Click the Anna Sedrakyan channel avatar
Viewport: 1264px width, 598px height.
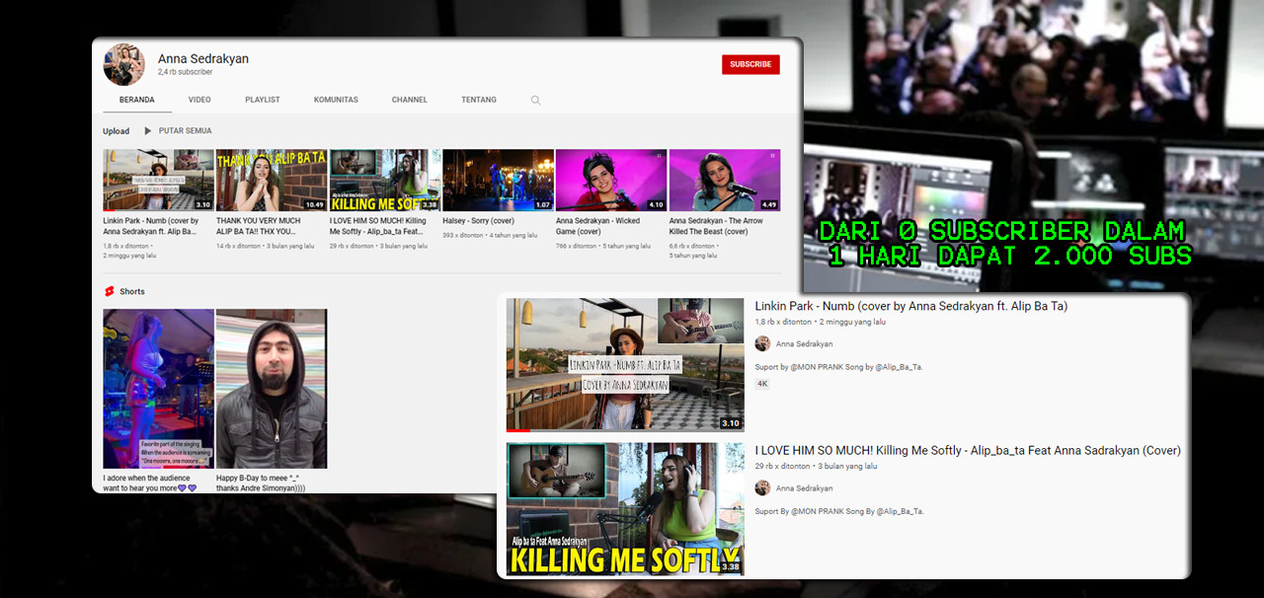click(124, 64)
